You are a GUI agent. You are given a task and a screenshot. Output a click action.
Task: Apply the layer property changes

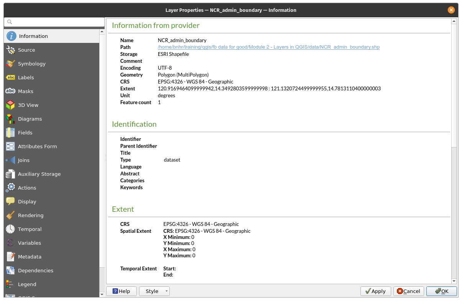pos(375,291)
